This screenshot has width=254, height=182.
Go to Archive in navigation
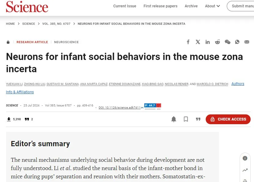[x=191, y=6]
